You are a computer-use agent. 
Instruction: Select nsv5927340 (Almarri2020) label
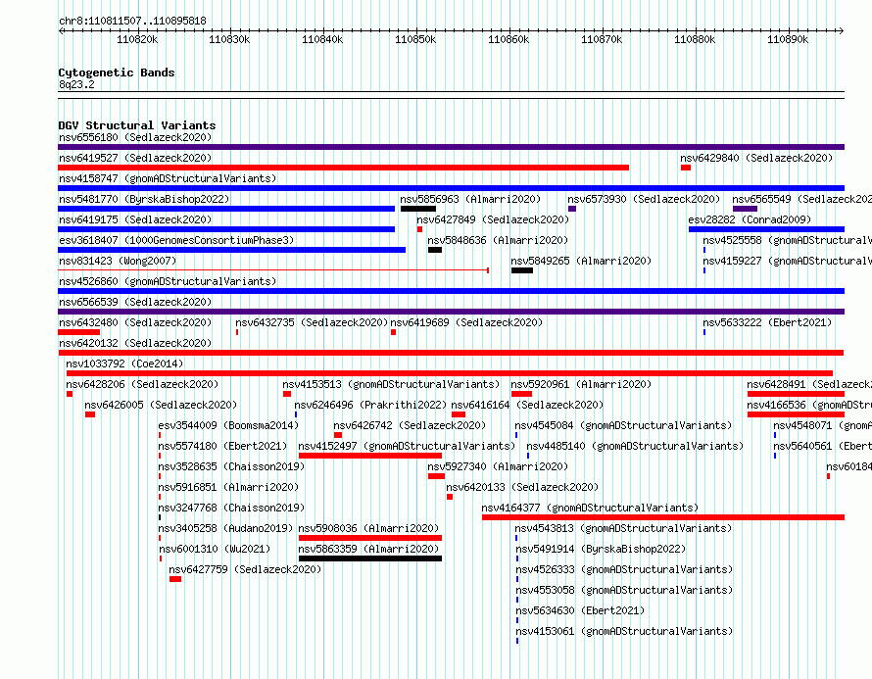click(498, 466)
